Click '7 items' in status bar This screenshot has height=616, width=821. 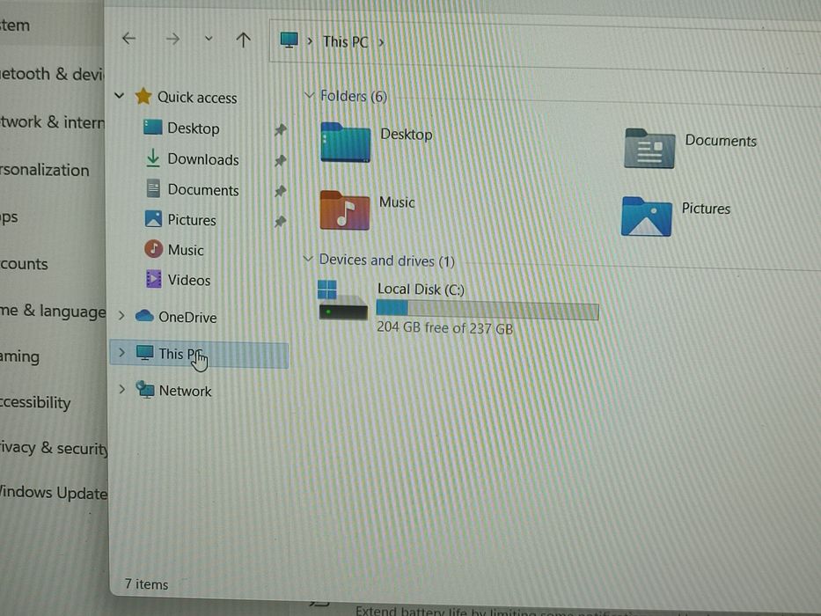[x=147, y=584]
